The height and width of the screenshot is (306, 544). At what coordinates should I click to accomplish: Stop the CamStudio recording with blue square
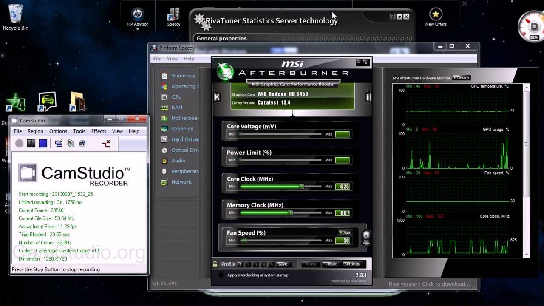tap(43, 144)
